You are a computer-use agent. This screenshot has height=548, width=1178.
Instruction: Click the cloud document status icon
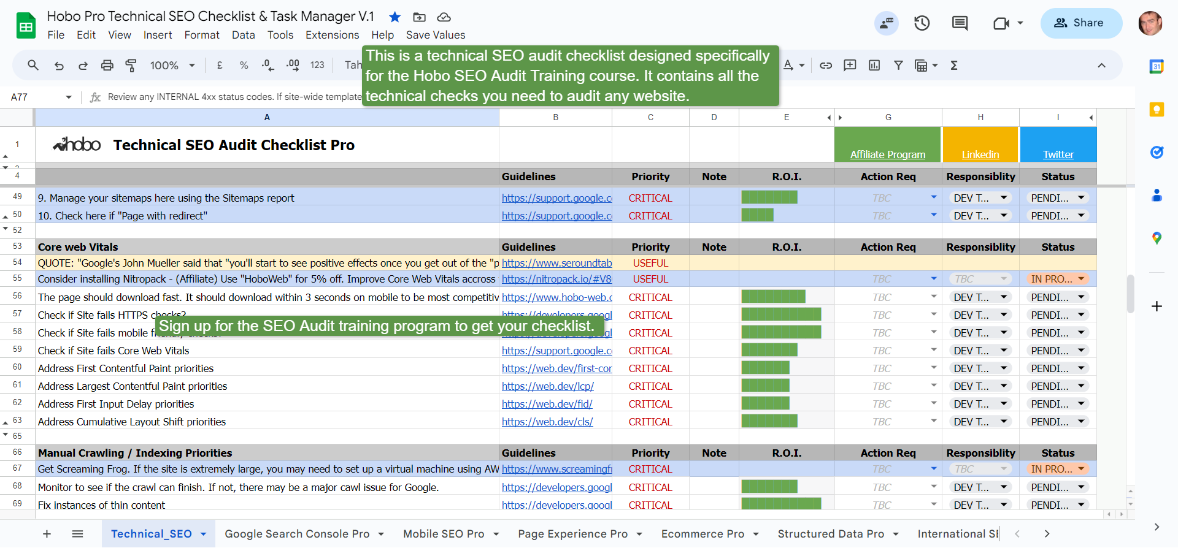[x=444, y=17]
